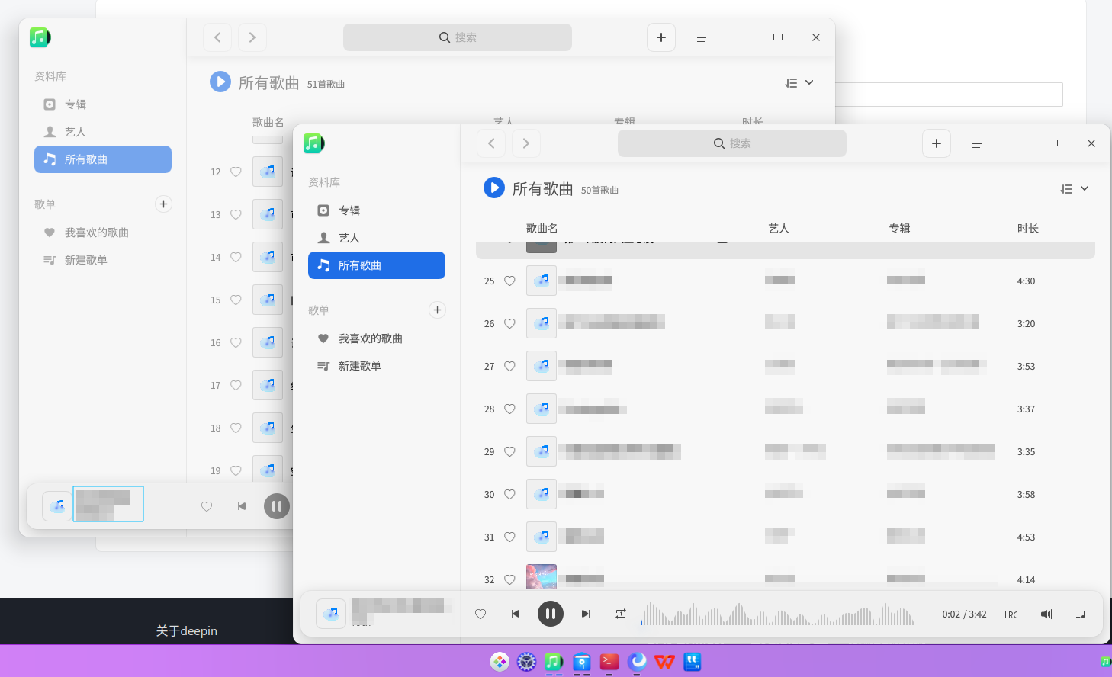Select 所有歌曲 in front window sidebar
The image size is (1112, 677).
pos(377,265)
